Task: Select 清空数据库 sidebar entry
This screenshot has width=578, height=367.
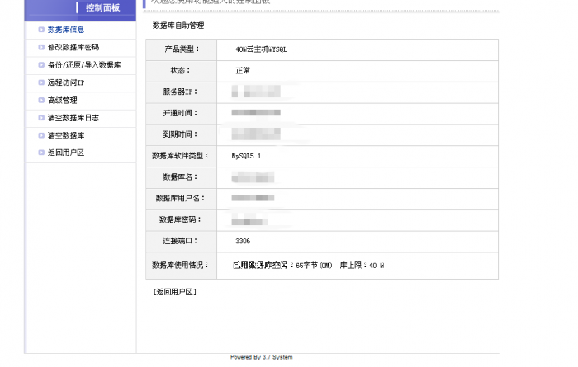Action: (x=66, y=135)
